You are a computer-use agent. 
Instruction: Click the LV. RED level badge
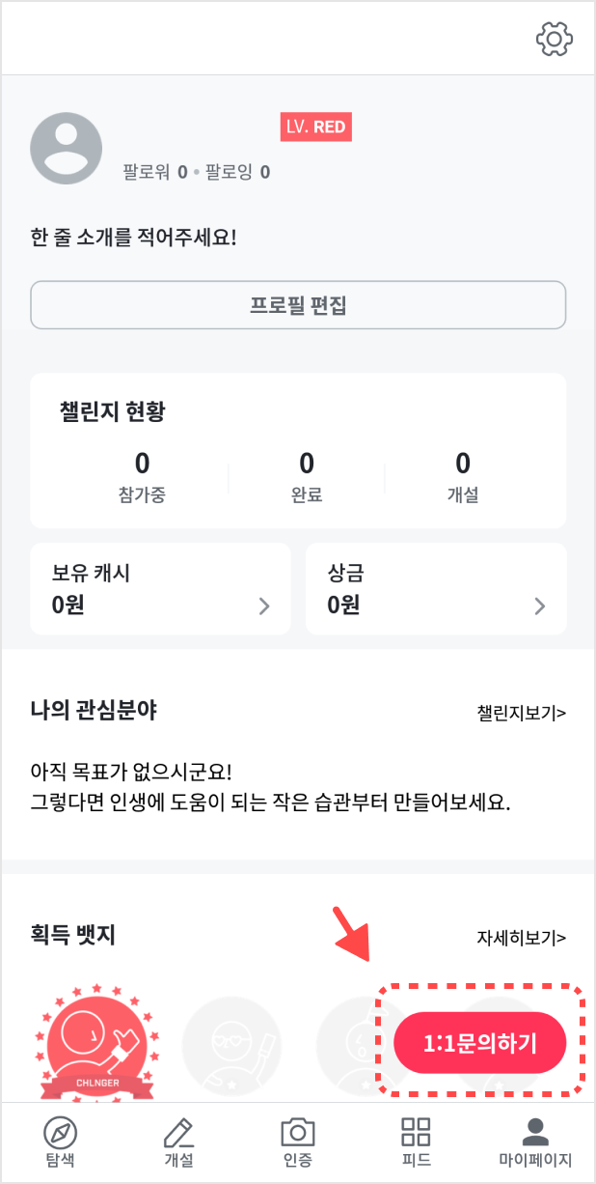coord(316,127)
